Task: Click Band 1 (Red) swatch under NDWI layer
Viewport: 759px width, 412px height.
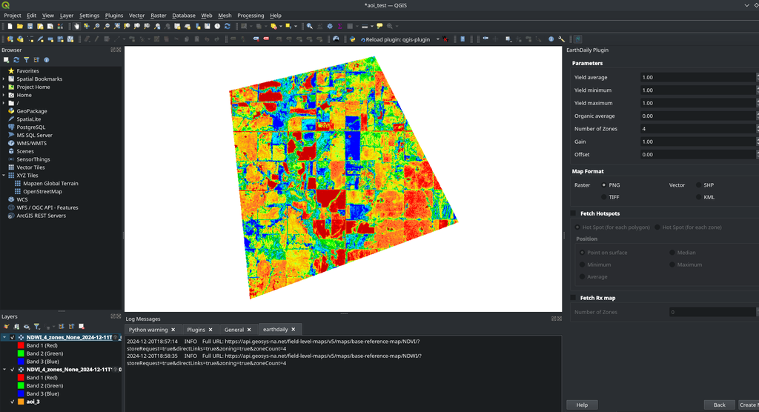Action: coord(21,345)
